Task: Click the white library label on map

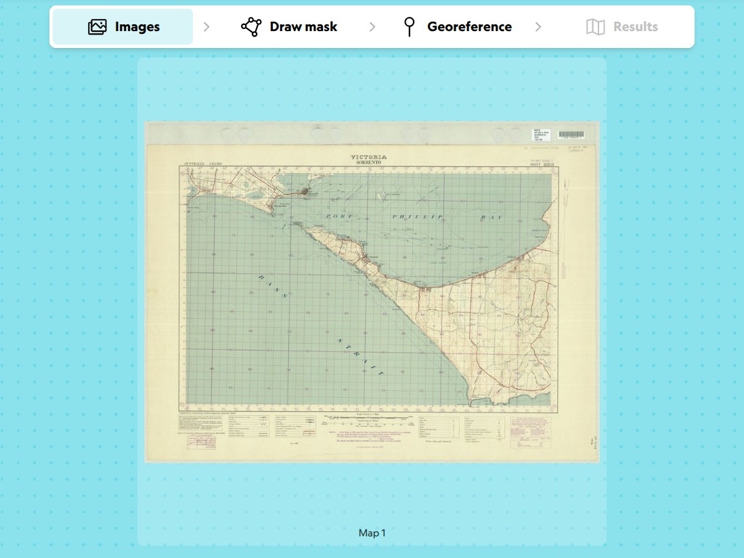Action: click(x=542, y=135)
